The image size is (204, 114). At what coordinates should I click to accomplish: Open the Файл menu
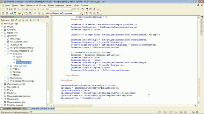pos(8,5)
